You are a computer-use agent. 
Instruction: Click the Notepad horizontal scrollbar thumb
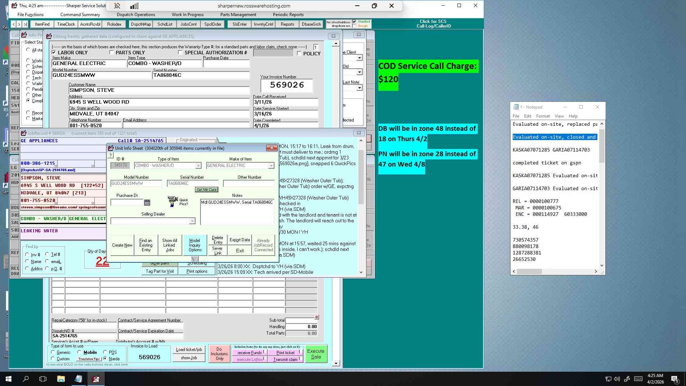click(x=530, y=272)
